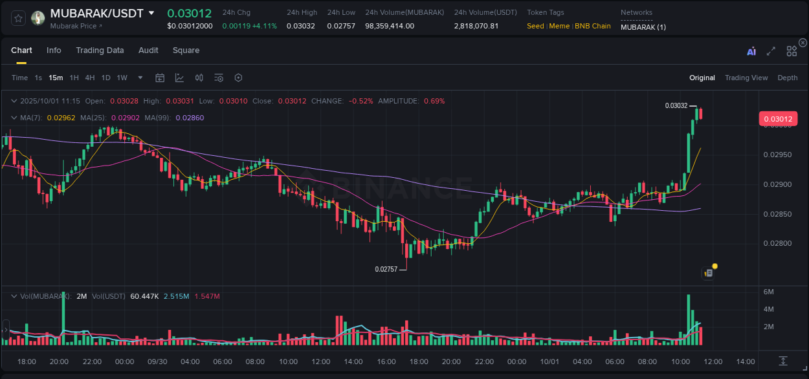Collapse the Vol(MUBARAK) volume panel

[x=14, y=296]
